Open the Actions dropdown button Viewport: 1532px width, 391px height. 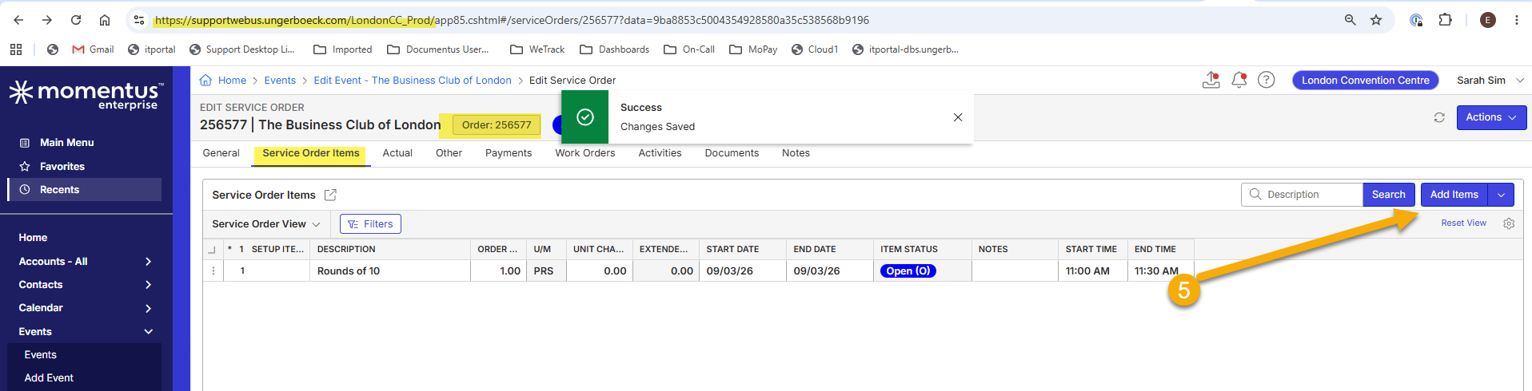1491,117
